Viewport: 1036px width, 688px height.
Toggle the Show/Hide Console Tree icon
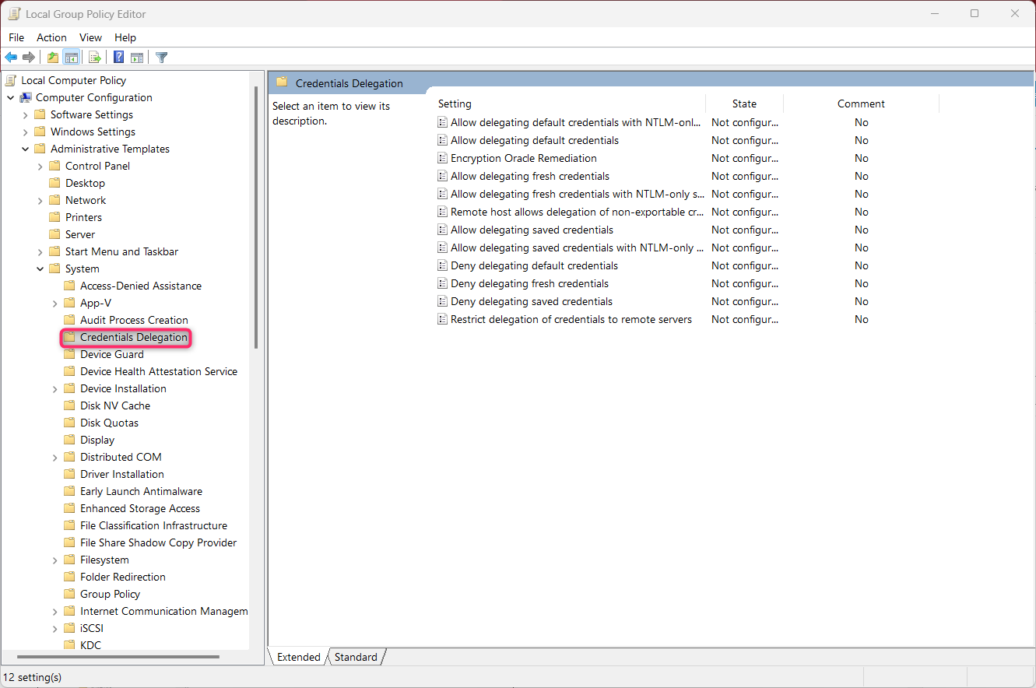tap(72, 56)
